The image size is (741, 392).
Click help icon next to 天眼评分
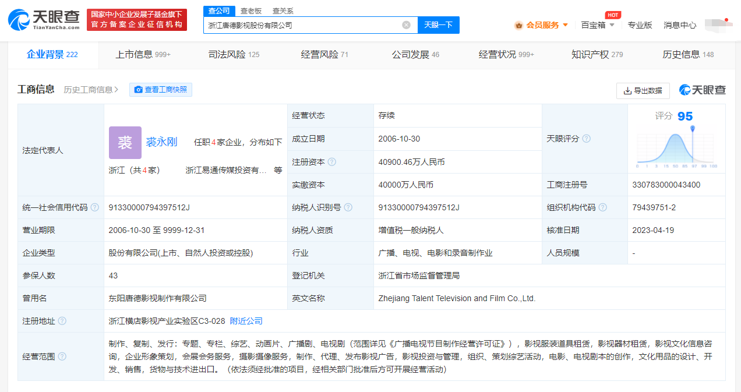click(x=587, y=139)
